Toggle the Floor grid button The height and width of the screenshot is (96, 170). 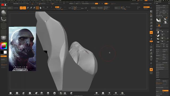click(x=151, y=33)
